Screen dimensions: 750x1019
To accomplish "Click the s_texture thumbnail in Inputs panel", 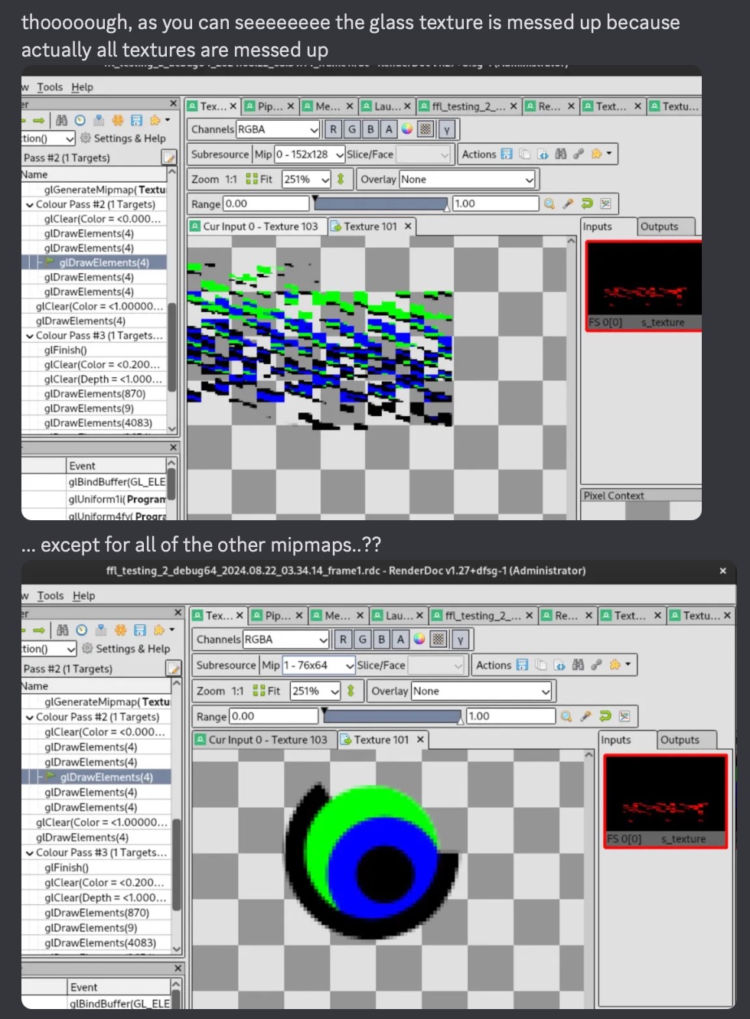I will [643, 283].
